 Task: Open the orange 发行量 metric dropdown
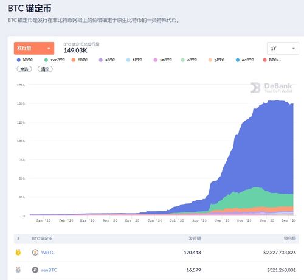pyautogui.click(x=34, y=48)
